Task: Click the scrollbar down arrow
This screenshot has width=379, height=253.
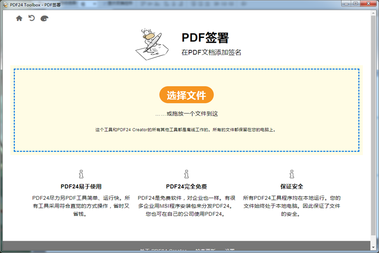Action: [373, 247]
